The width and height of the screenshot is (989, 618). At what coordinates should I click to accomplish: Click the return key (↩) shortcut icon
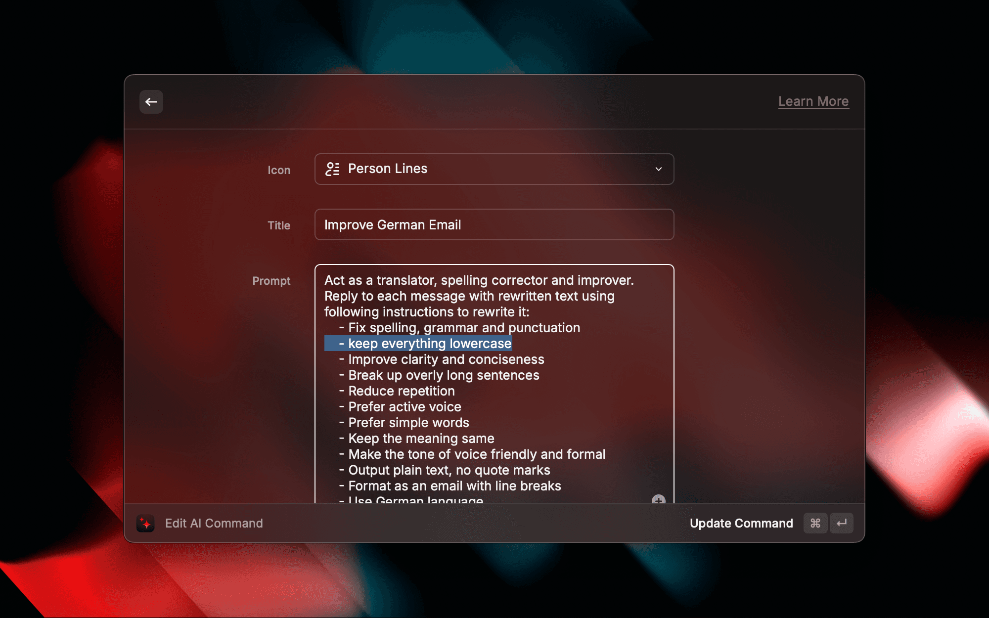click(x=842, y=523)
